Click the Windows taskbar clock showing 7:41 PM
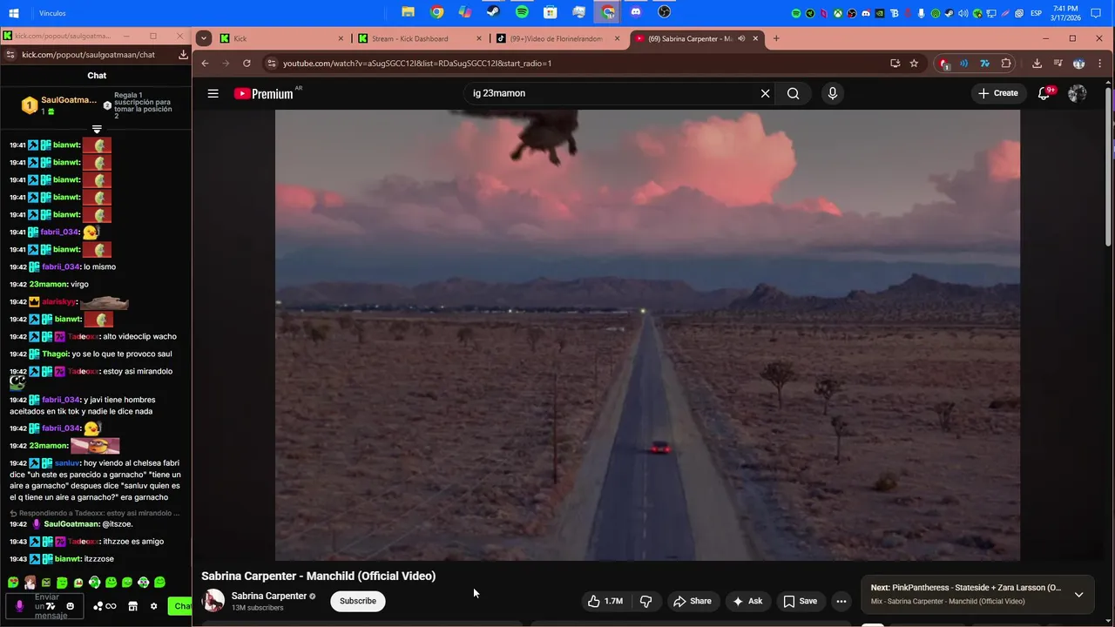Viewport: 1115px width, 627px height. pyautogui.click(x=1065, y=13)
